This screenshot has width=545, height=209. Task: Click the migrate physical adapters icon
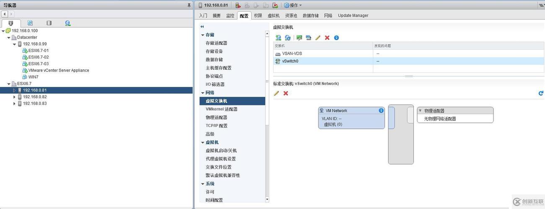tap(299, 38)
